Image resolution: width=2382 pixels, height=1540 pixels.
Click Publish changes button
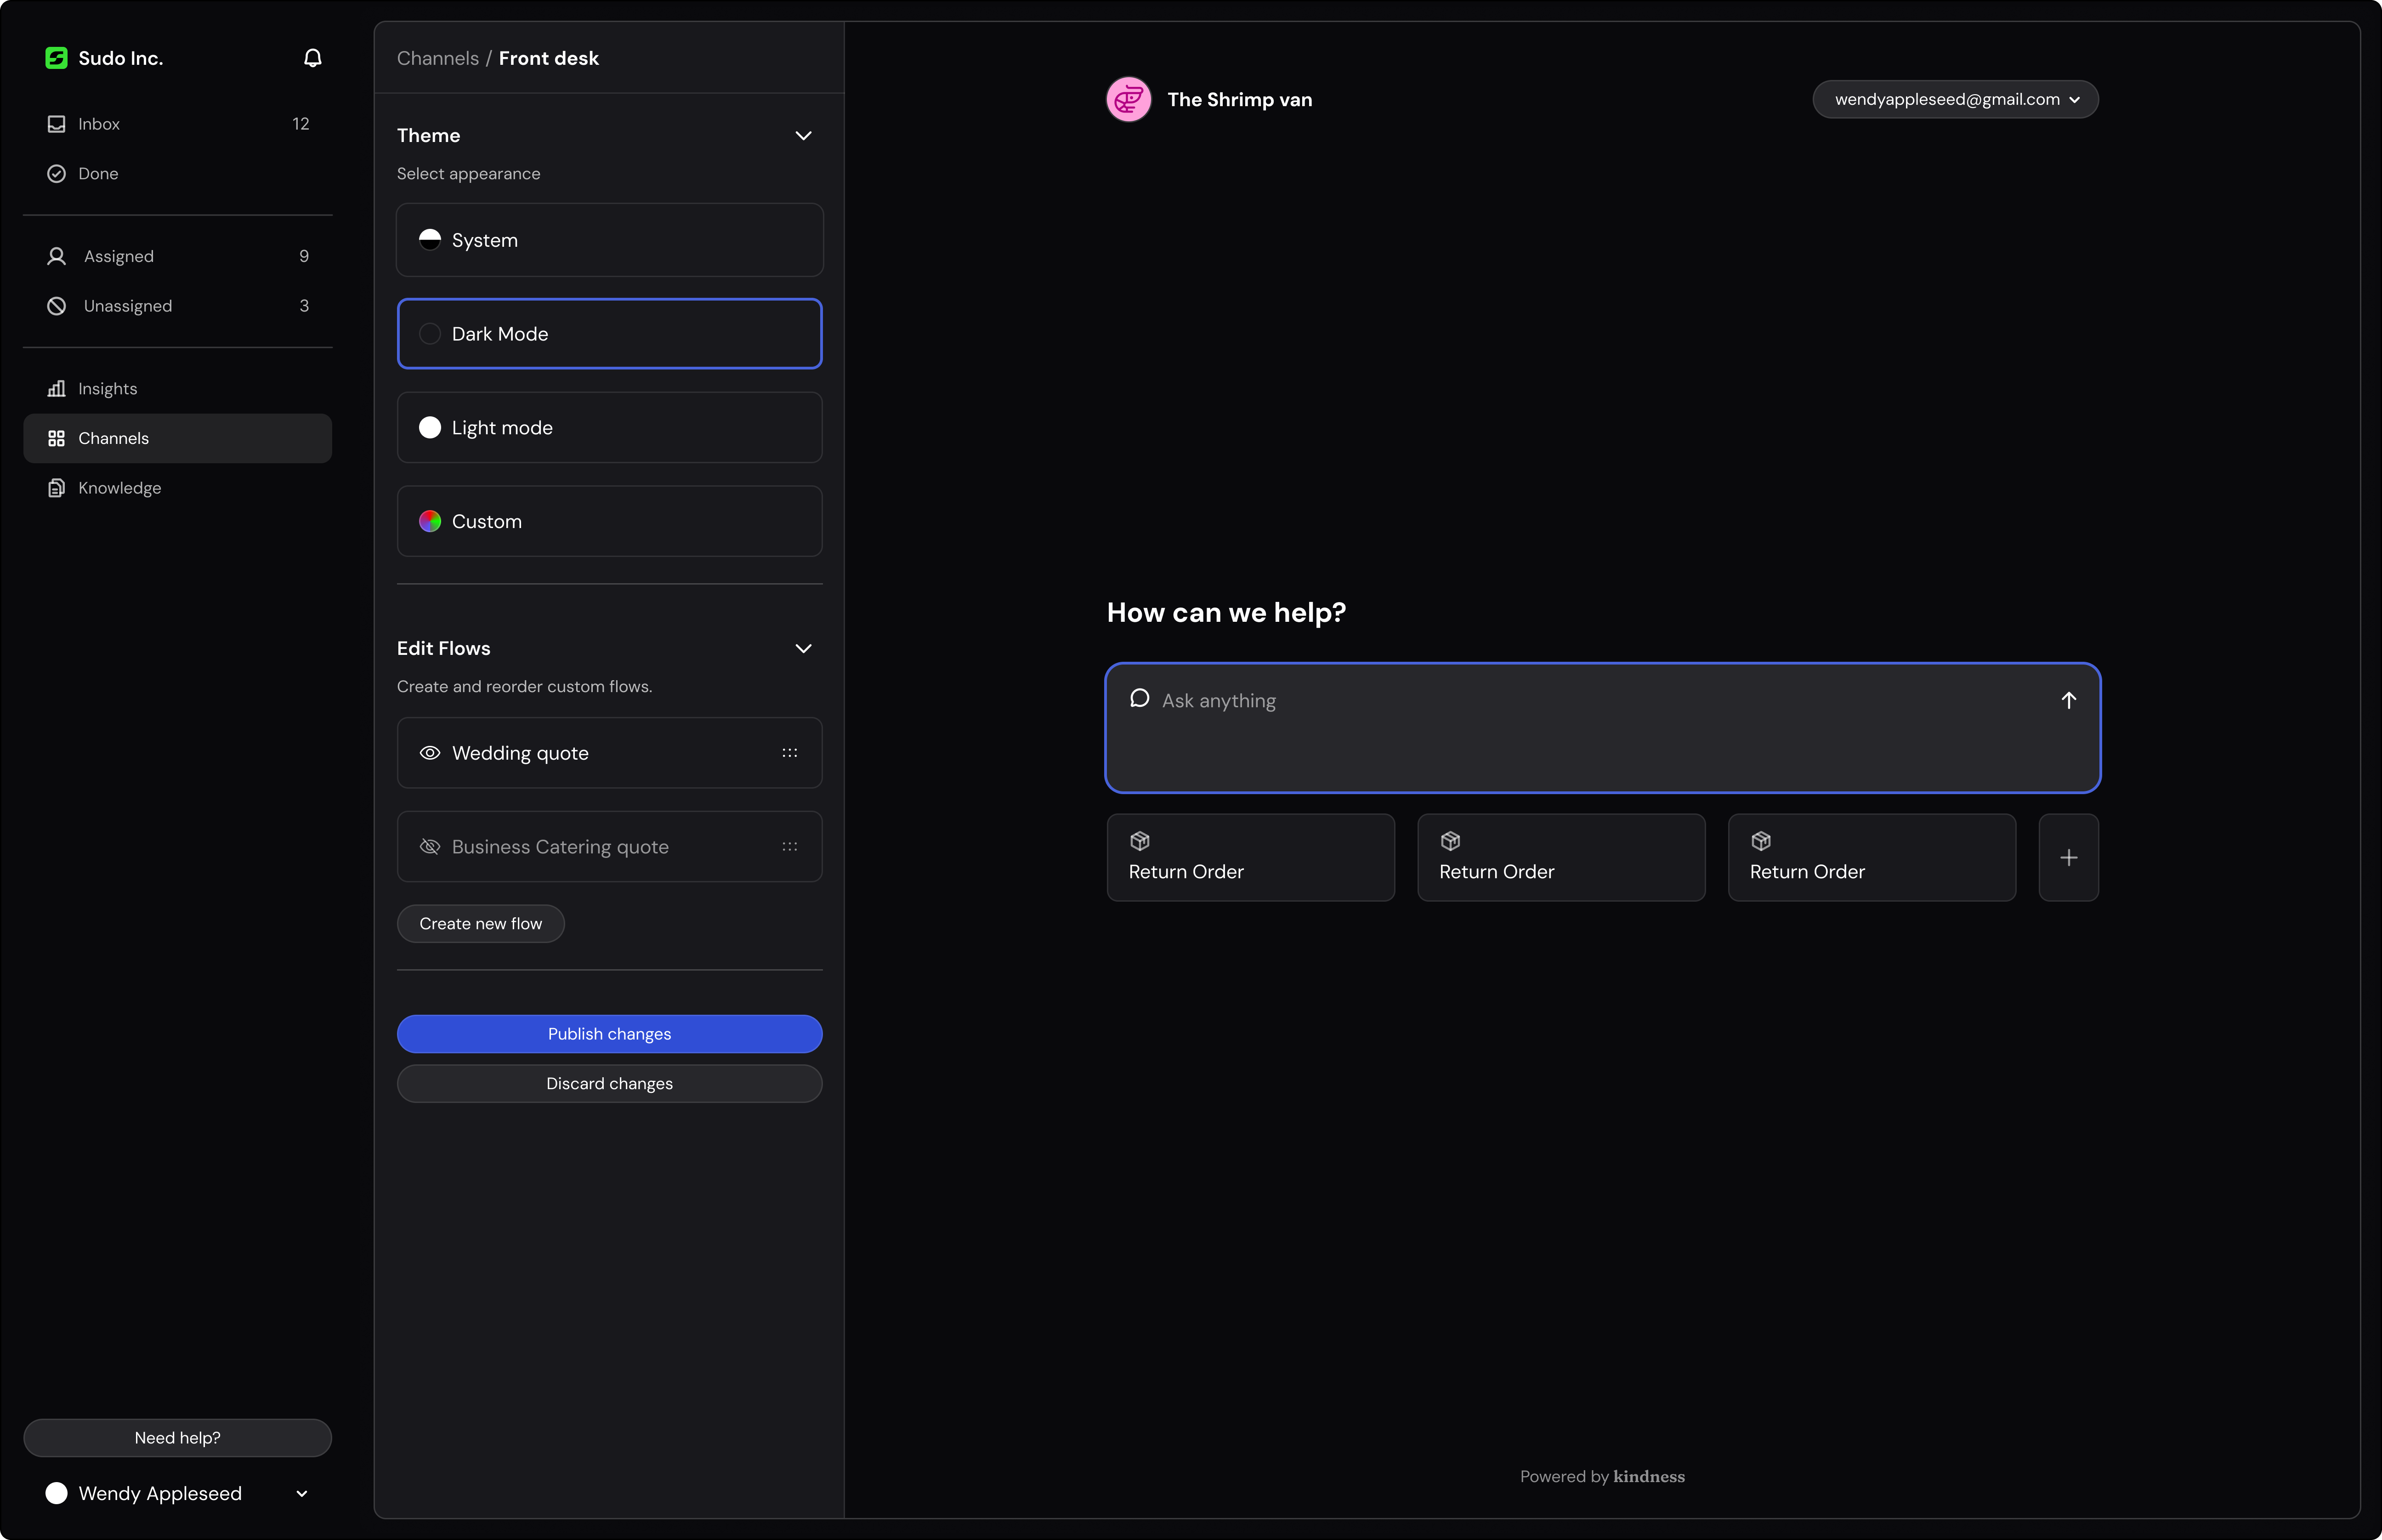(x=610, y=1034)
